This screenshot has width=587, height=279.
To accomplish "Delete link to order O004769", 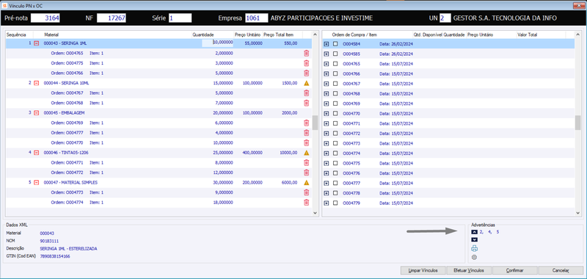I will pyautogui.click(x=306, y=123).
